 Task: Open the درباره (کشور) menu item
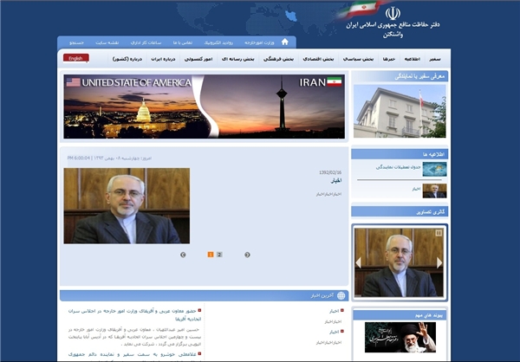(127, 59)
